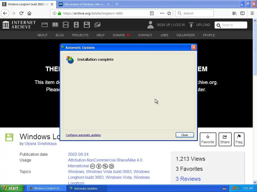The image size is (257, 192).
Task: Click the green padlock security icon
Action: [x=59, y=13]
